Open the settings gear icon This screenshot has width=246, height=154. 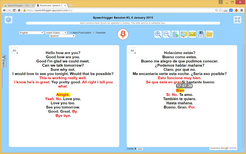pos(8,20)
